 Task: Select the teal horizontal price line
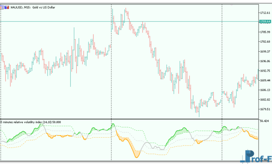[130, 22]
